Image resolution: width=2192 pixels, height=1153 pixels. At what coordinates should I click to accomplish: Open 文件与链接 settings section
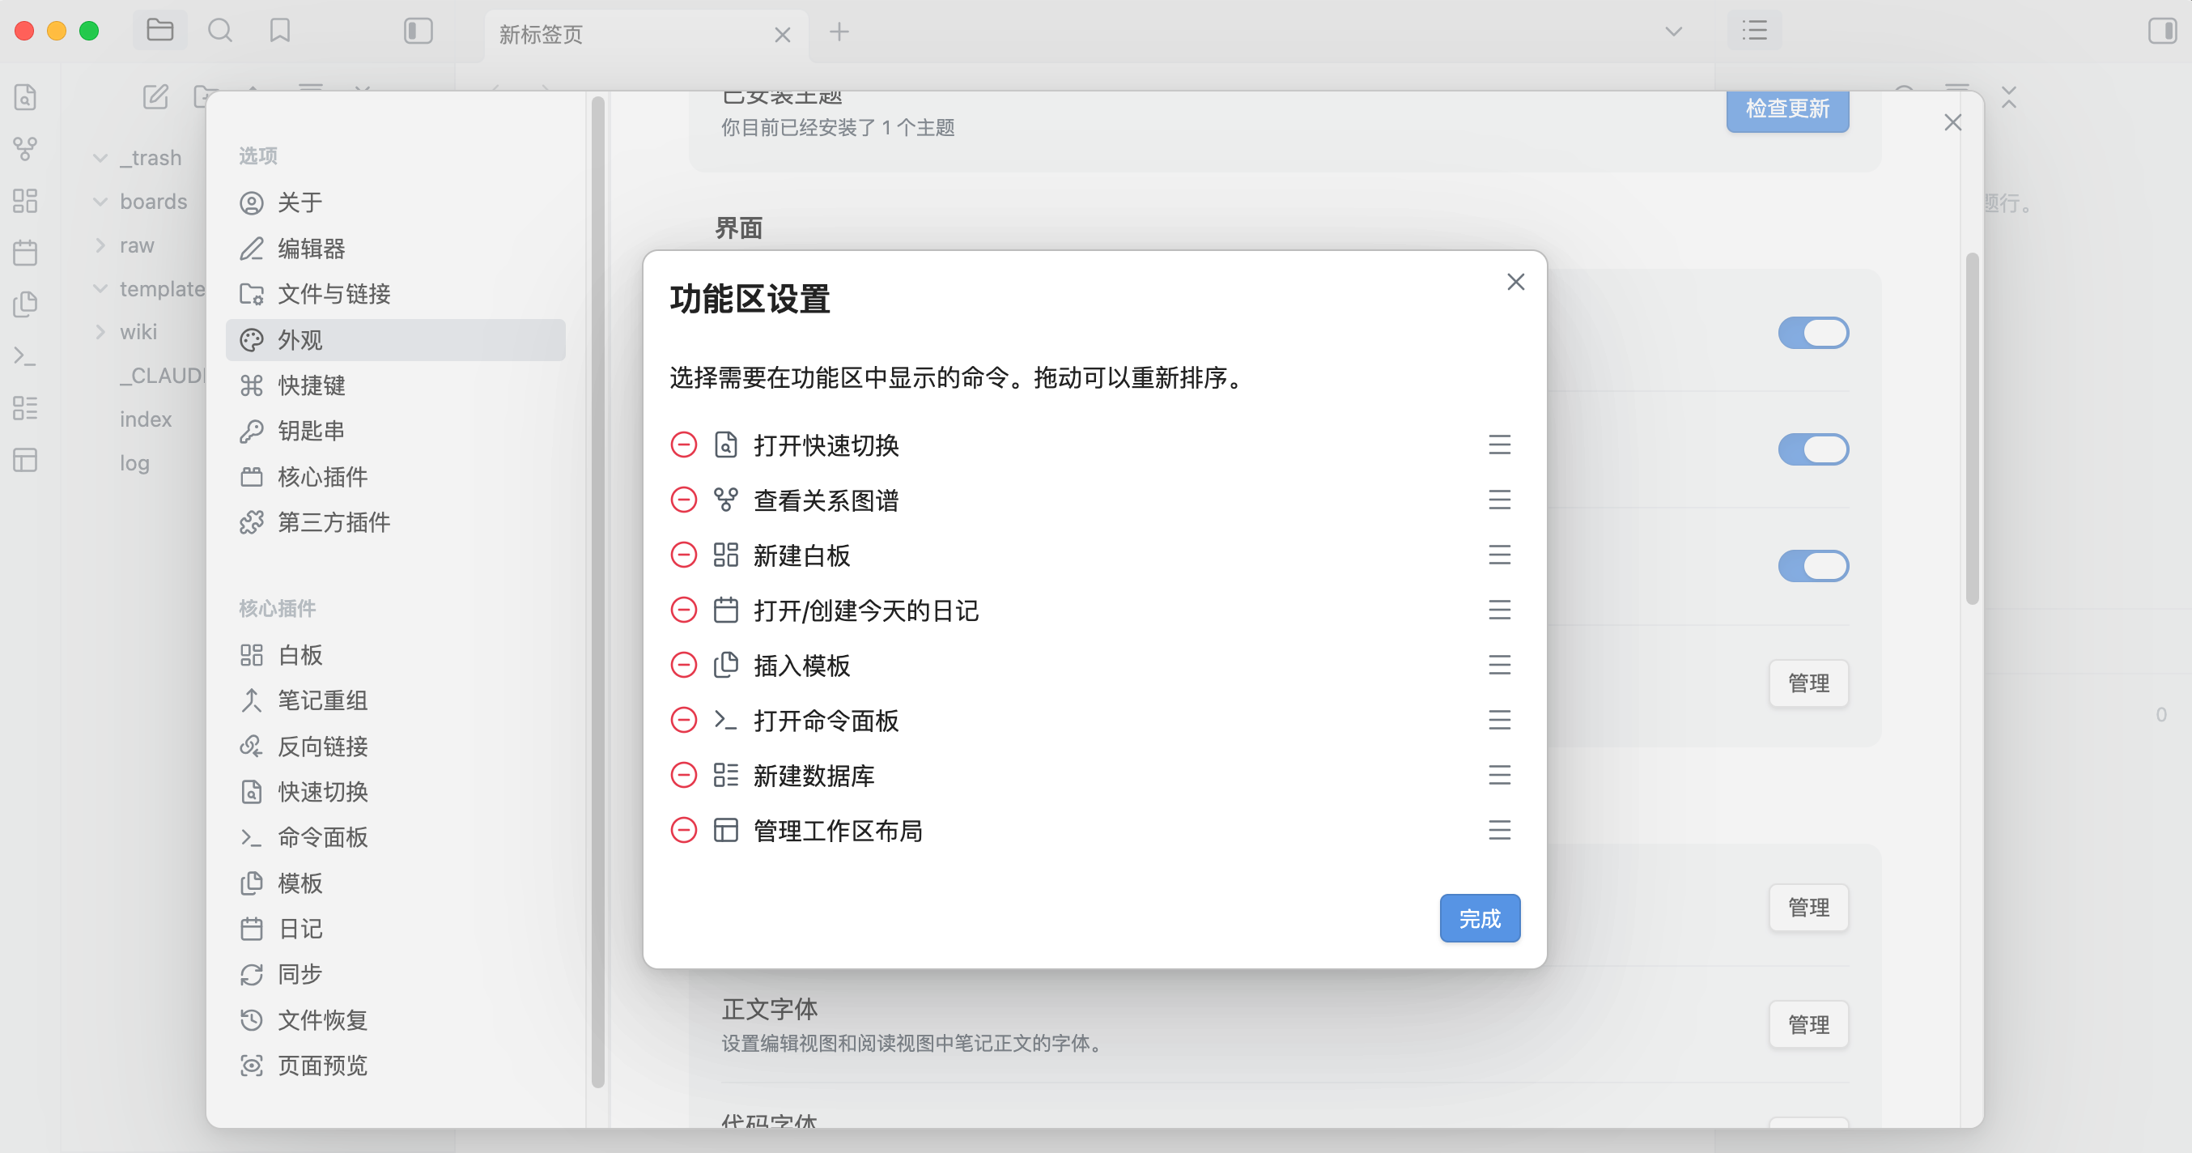396,294
